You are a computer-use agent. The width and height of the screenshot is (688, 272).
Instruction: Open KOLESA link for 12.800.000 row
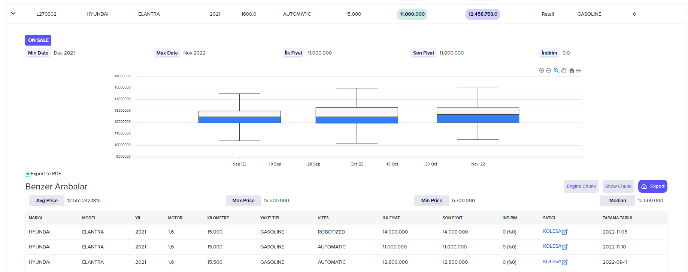555,262
